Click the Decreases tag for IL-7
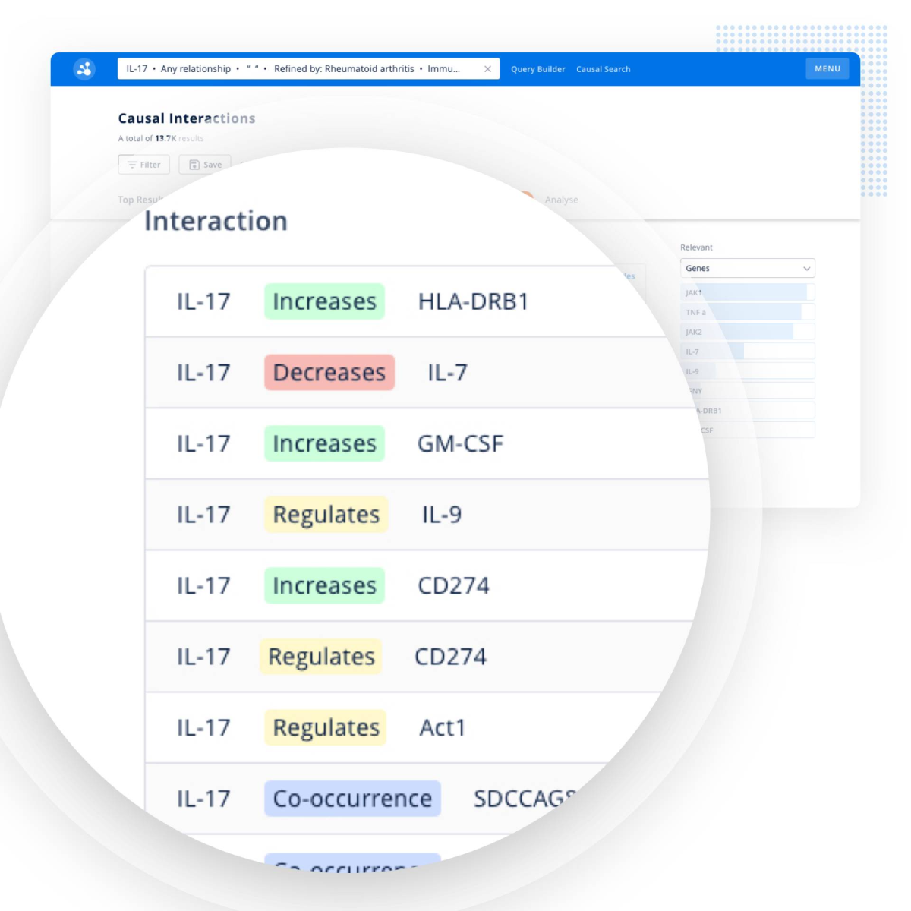Viewport: 911px width, 911px height. point(329,373)
